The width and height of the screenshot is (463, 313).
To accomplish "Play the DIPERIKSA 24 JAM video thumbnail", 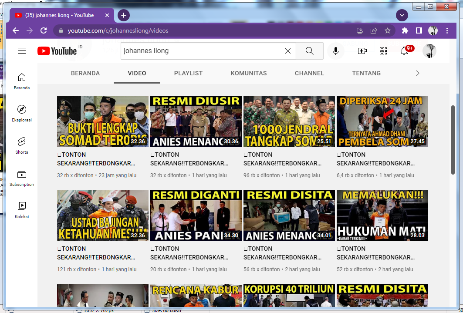I will tap(382, 121).
